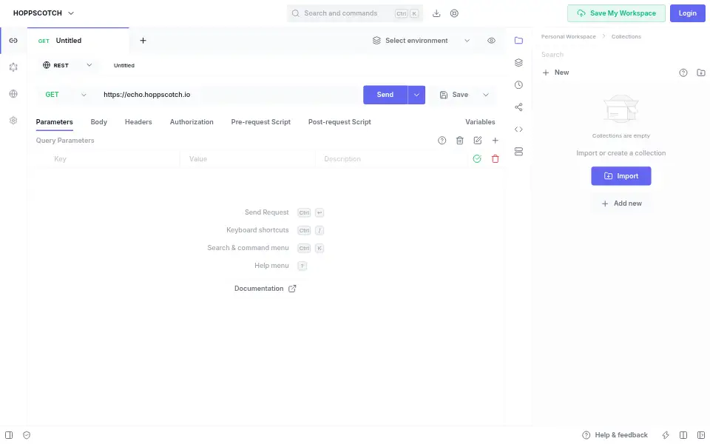Click the Import collection button

621,176
